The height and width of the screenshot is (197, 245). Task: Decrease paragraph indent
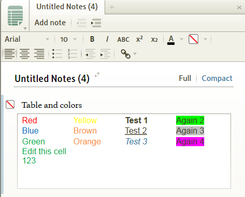90,54
